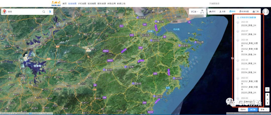Select imagery 2022Q2_影像_80厘米
Screen dimensions: 271x115
[x=249, y=50]
